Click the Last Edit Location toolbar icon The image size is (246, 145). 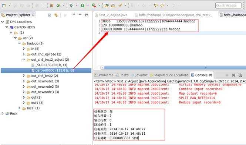coord(155,6)
